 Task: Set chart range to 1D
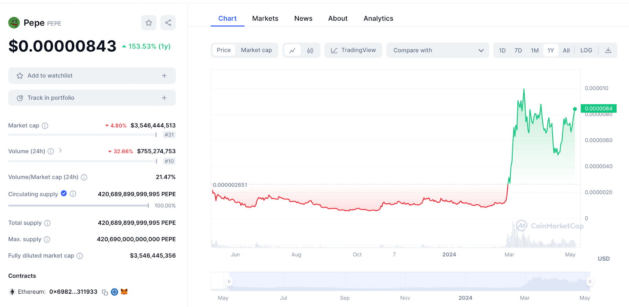(502, 50)
